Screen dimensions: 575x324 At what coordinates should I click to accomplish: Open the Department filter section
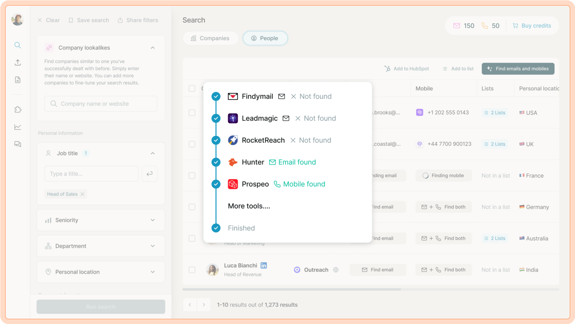tap(100, 246)
